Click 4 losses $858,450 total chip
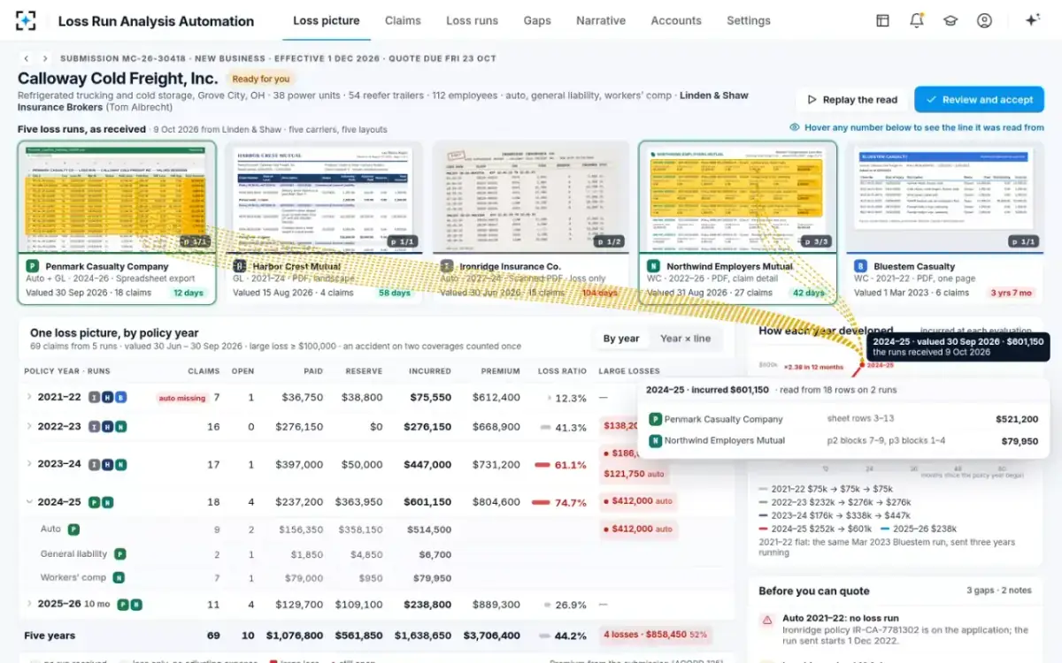 click(x=656, y=634)
